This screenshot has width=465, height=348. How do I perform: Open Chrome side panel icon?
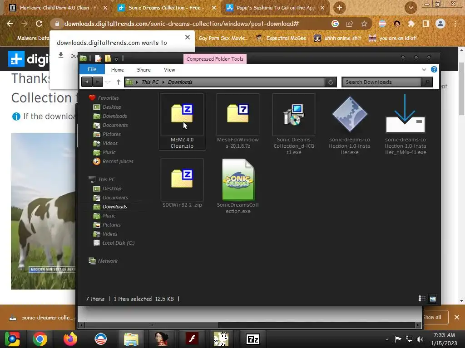pos(425,24)
